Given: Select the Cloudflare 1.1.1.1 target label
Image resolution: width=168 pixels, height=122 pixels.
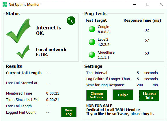Looking at the screenshot, I should click(106, 55).
